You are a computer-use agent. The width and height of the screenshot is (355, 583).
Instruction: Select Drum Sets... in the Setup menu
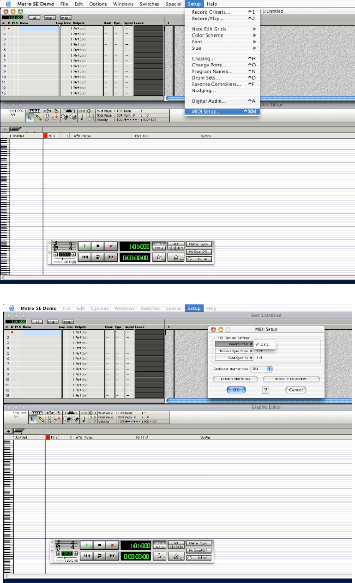[x=223, y=78]
